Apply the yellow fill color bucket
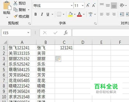The image size is (129, 102). coord(70,14)
